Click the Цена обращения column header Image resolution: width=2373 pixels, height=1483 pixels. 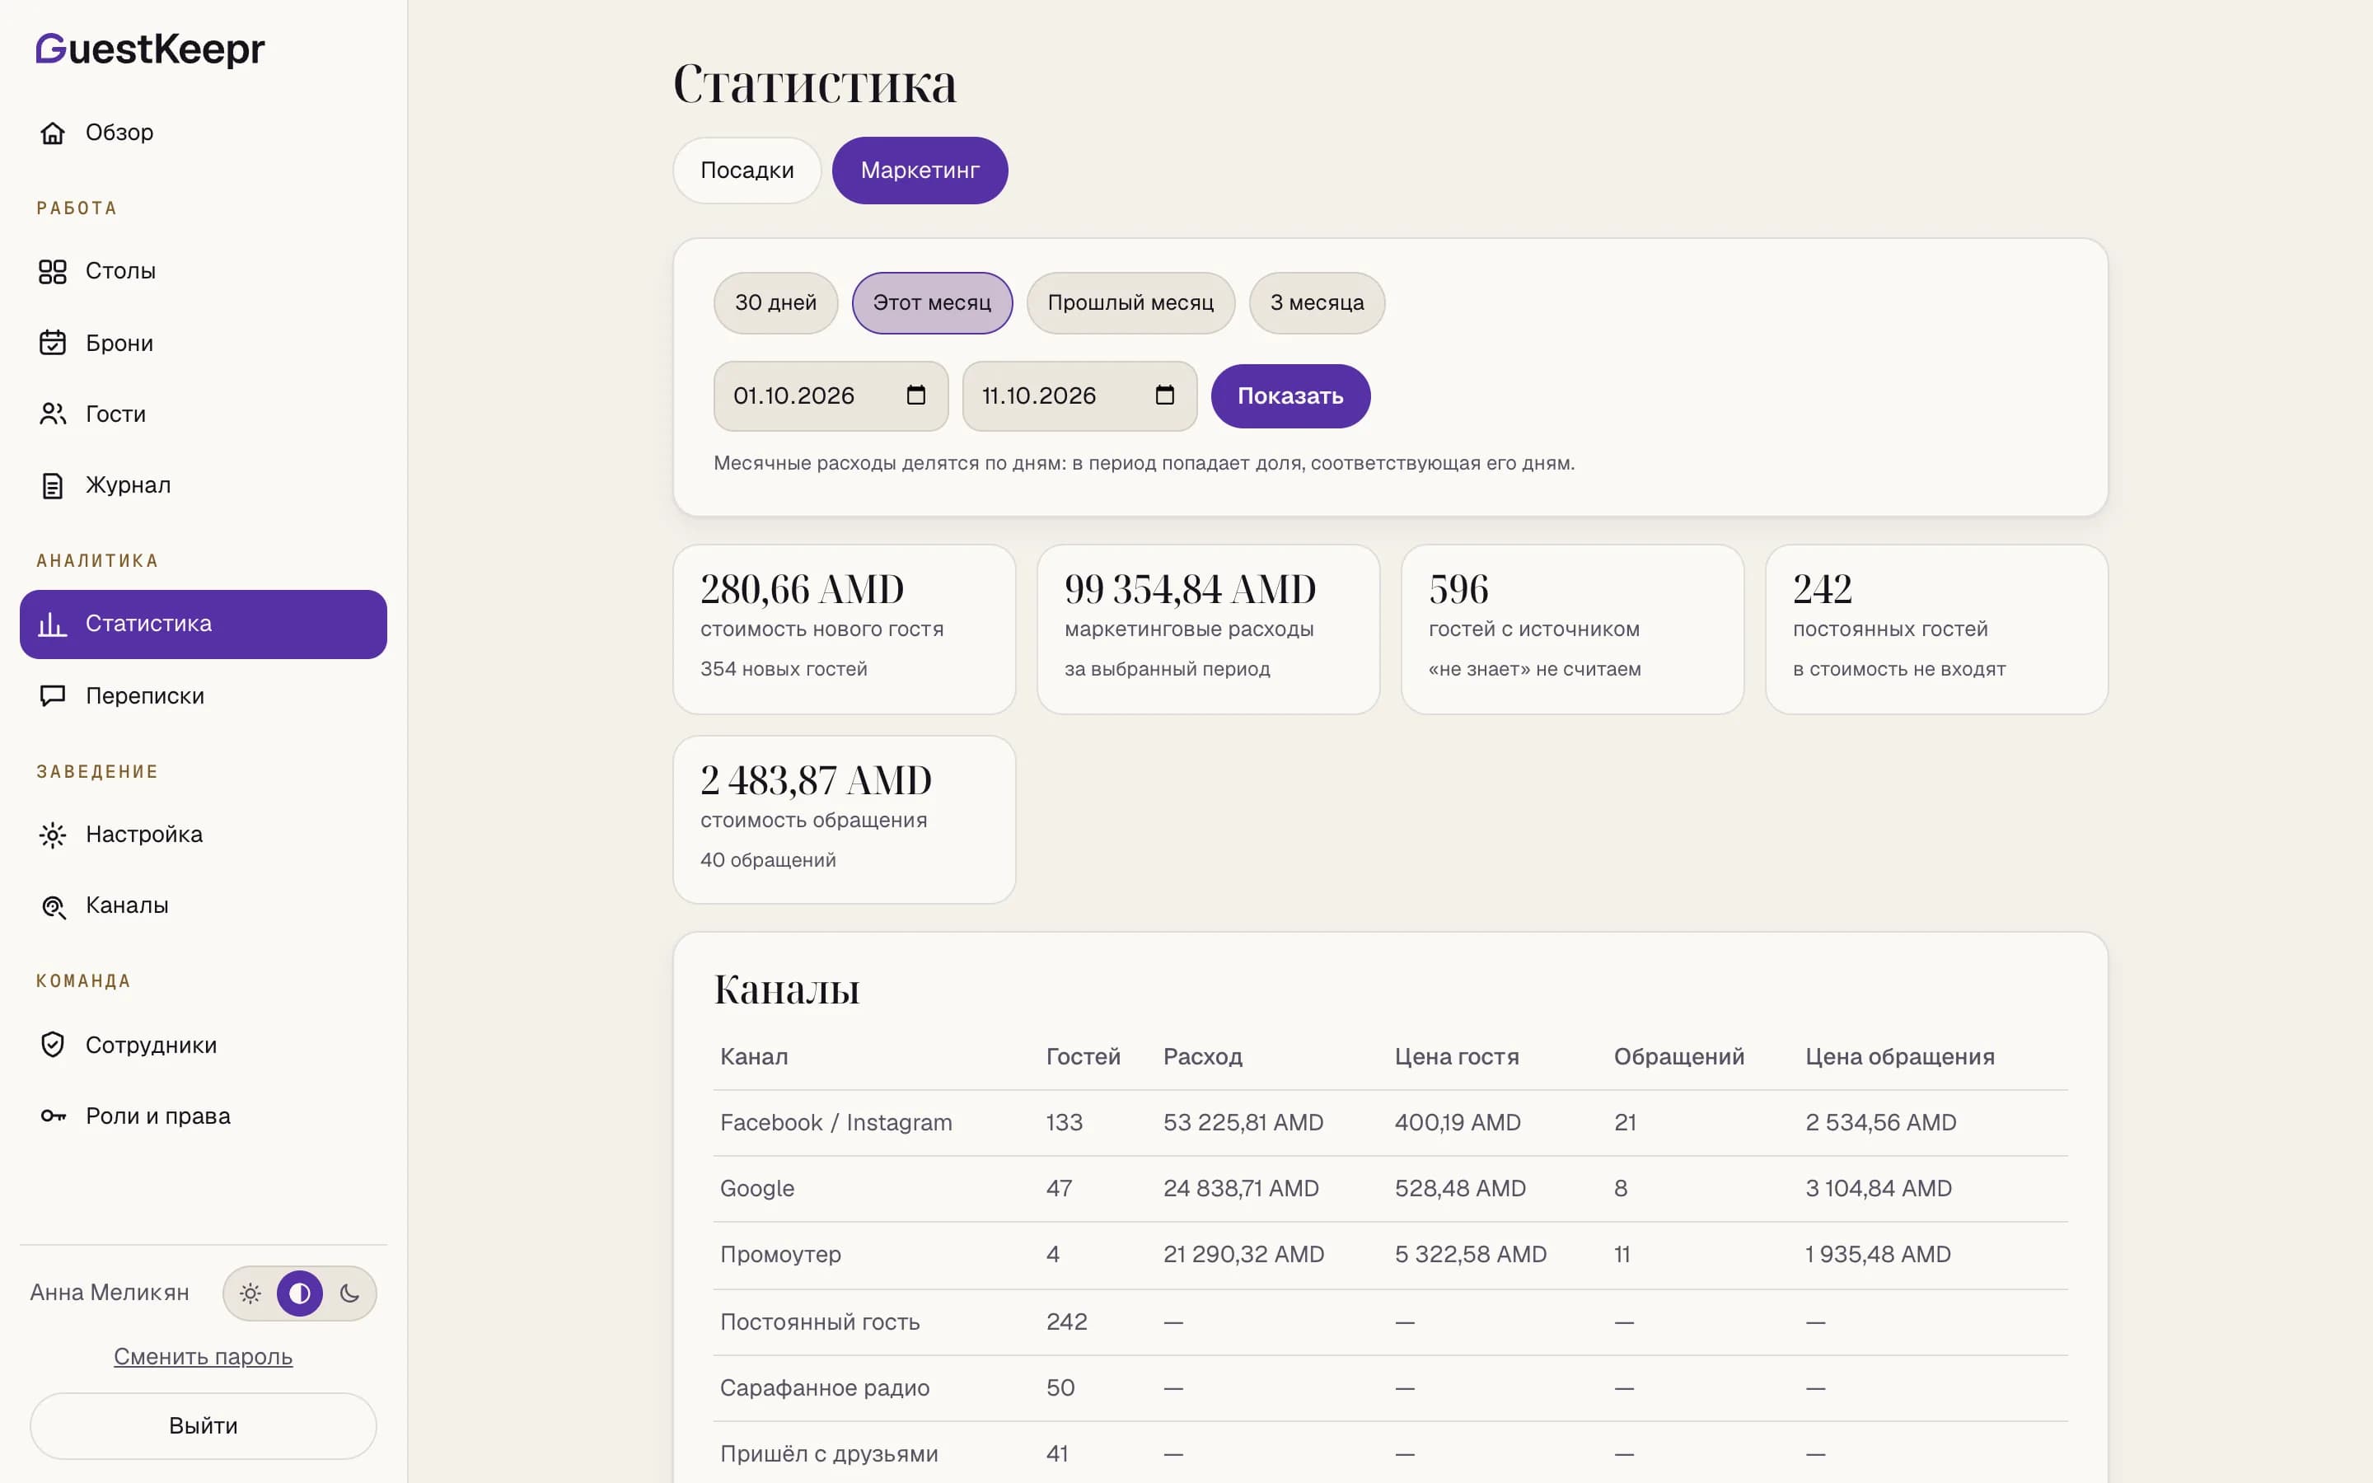tap(1900, 1056)
